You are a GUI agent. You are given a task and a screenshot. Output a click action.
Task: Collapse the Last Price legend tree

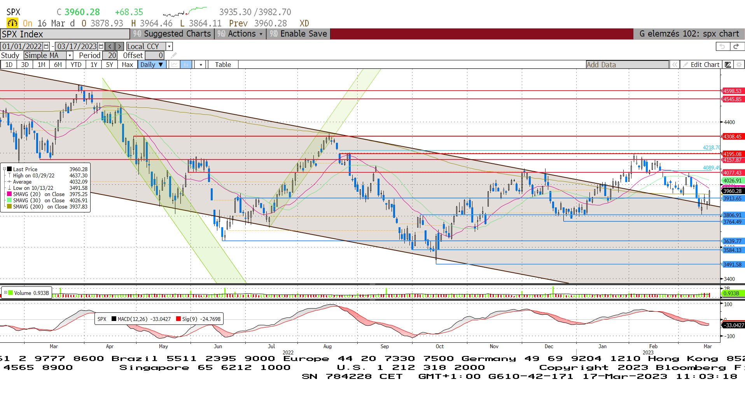click(x=4, y=169)
